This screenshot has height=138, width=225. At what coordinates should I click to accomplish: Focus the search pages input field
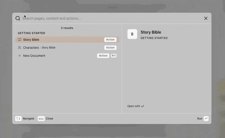(x=112, y=18)
